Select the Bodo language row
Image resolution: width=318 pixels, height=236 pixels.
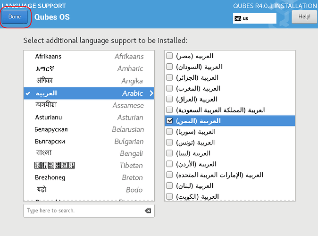[89, 190]
